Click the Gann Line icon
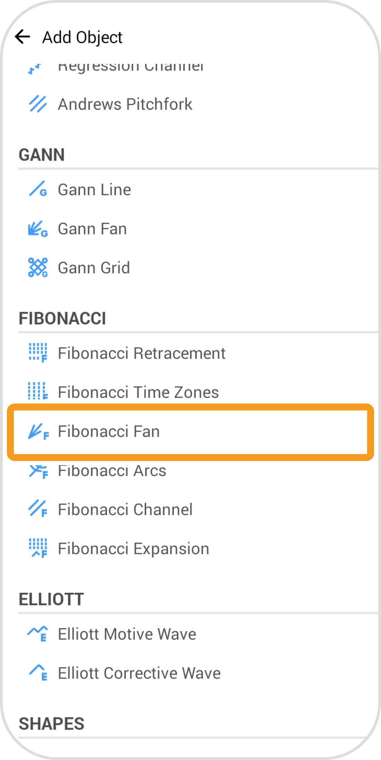This screenshot has height=760, width=381. [x=38, y=189]
